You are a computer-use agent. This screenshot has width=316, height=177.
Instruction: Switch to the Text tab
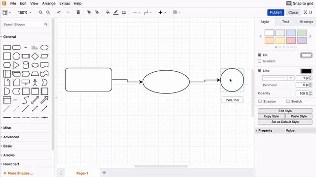click(285, 22)
